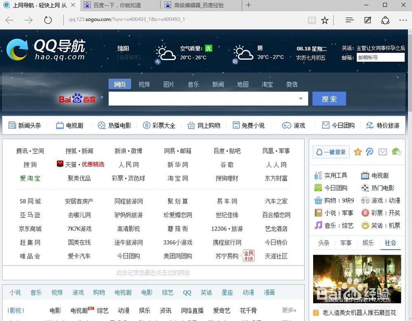Switch to the 高级编辑器_百度经验 browser tab
Image resolution: width=412 pixels, height=321 pixels.
[201, 5]
